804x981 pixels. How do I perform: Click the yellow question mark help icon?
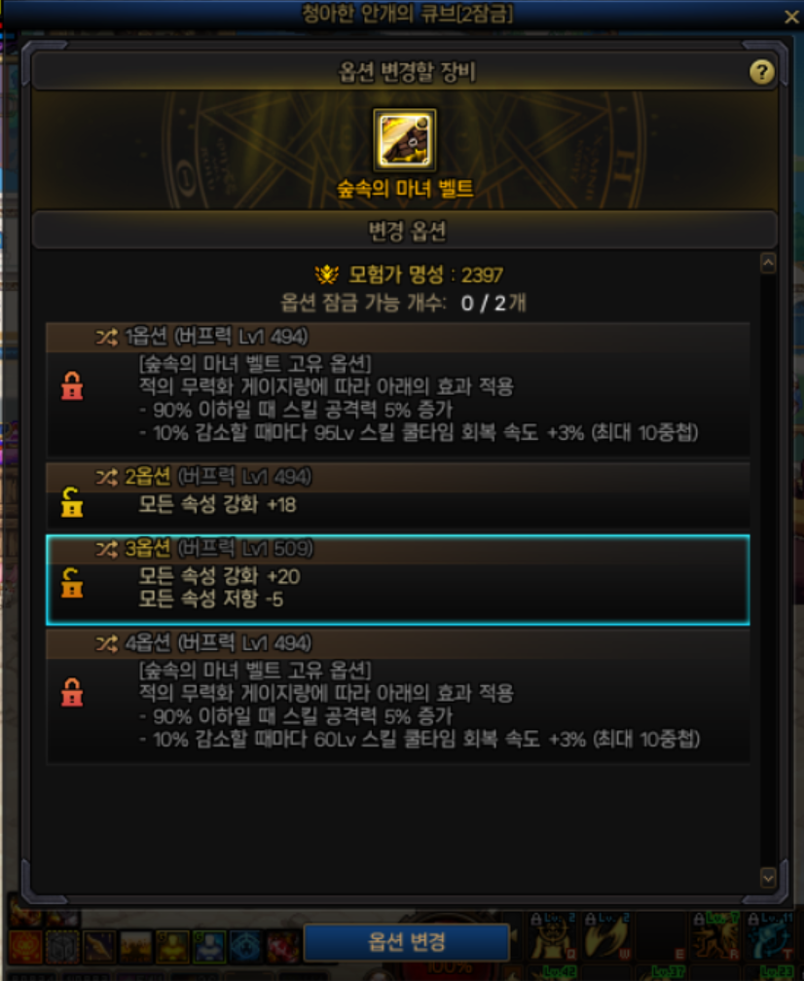[x=761, y=72]
